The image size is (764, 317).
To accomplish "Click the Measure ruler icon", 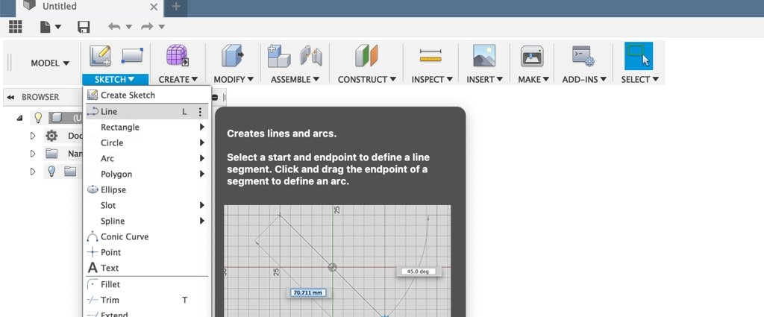I will pos(430,55).
